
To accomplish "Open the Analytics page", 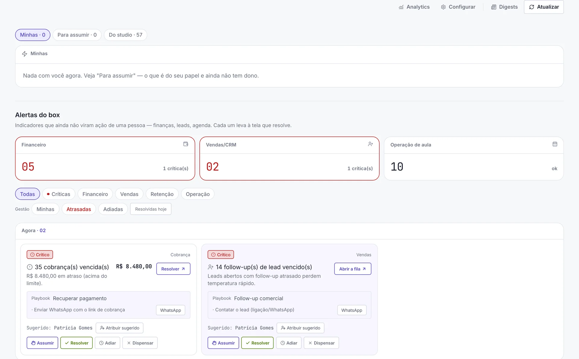I will (414, 7).
